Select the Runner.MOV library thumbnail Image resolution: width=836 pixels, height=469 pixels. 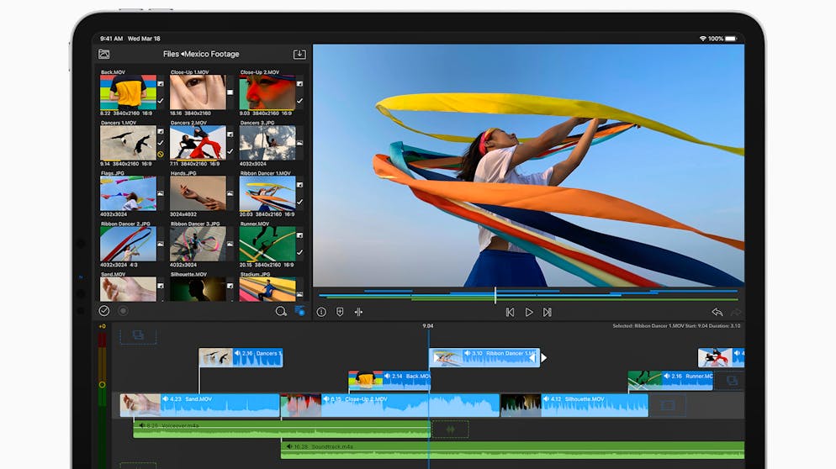267,244
